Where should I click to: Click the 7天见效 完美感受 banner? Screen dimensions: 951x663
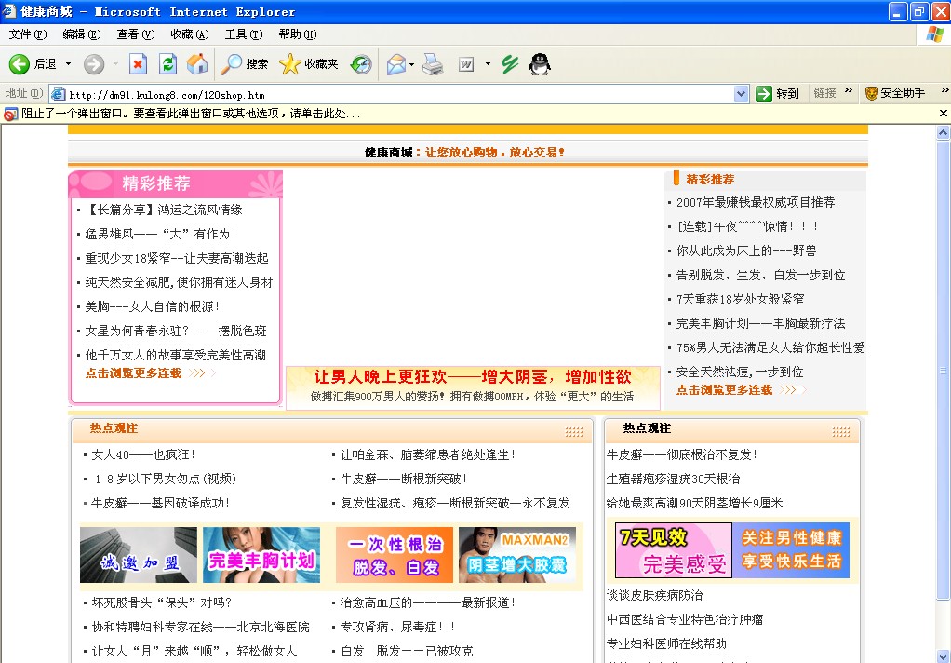pos(674,550)
